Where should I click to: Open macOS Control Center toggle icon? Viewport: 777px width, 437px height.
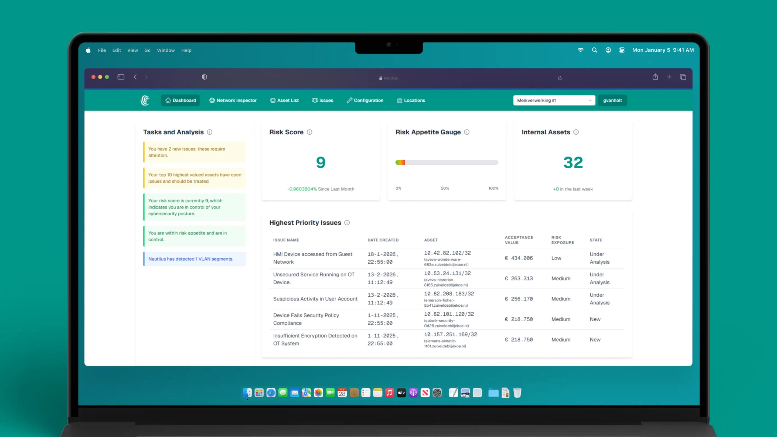point(622,50)
